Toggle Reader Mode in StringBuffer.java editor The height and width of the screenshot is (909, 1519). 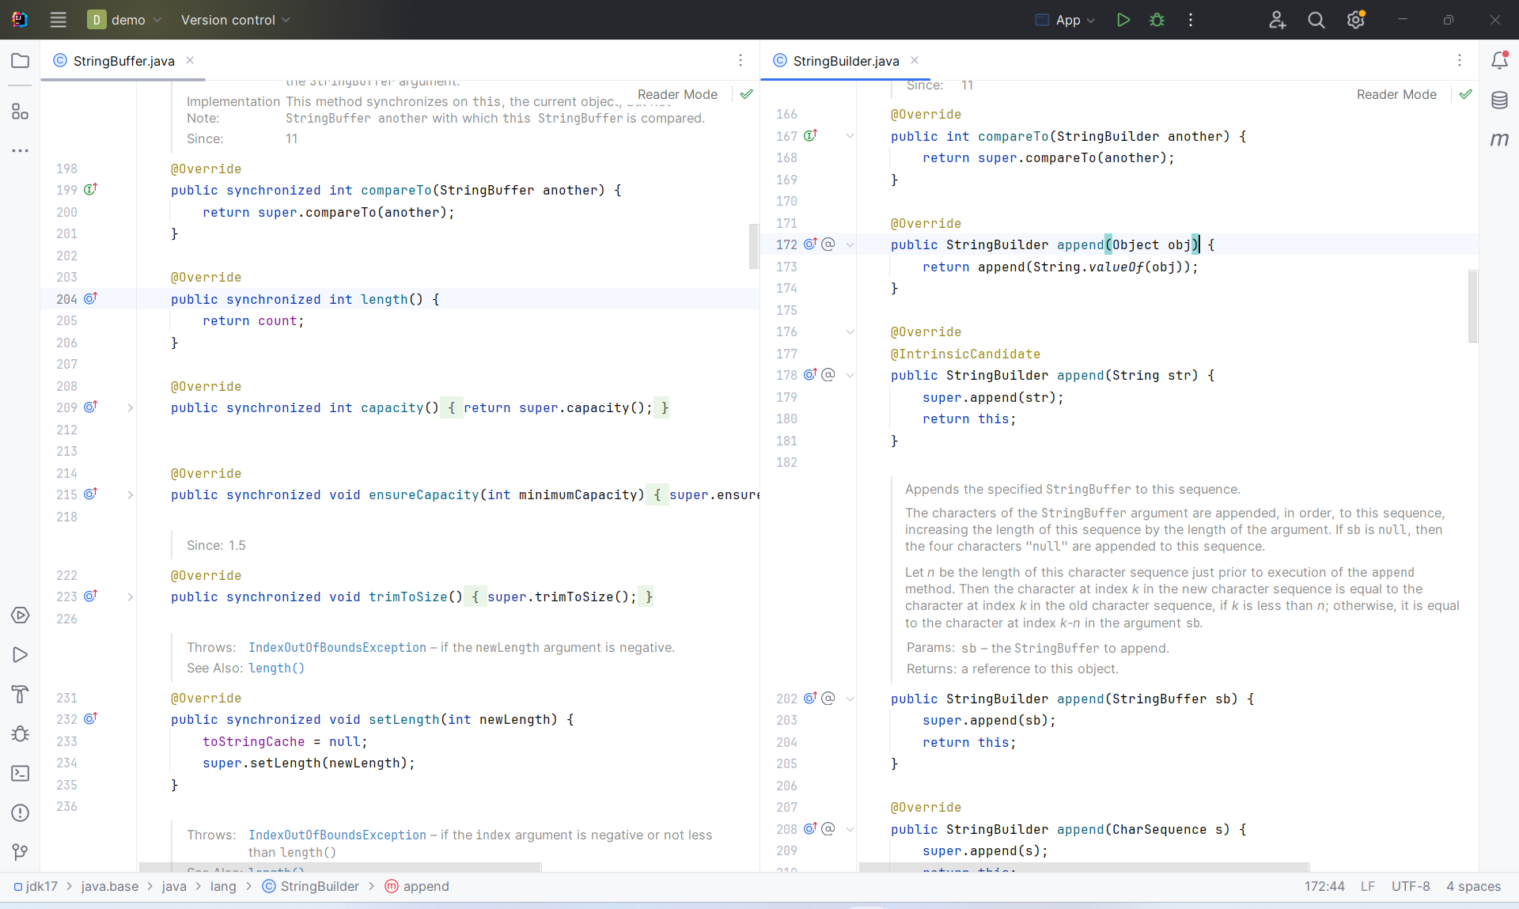[x=677, y=94]
